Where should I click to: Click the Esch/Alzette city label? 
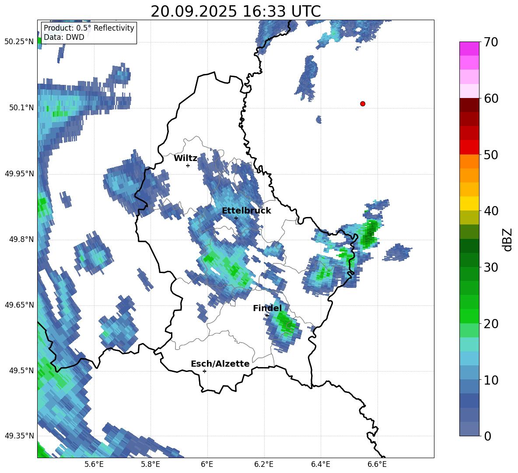pos(220,364)
